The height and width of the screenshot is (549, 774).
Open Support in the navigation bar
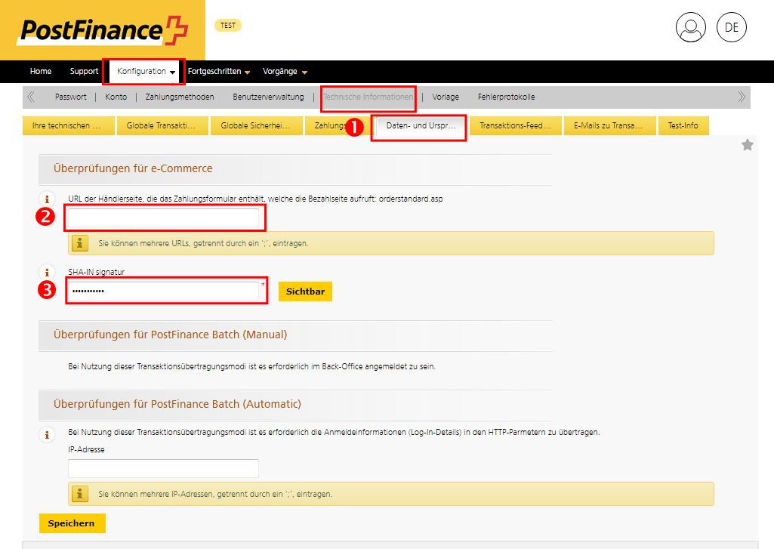click(84, 71)
